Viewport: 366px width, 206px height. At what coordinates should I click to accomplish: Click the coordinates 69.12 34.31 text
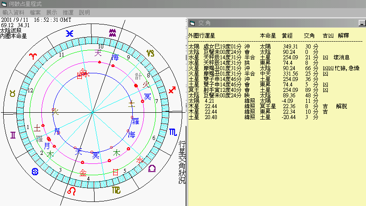tap(15, 25)
